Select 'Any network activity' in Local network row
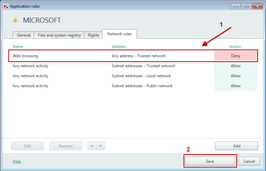266x171 pixels. pos(30,76)
